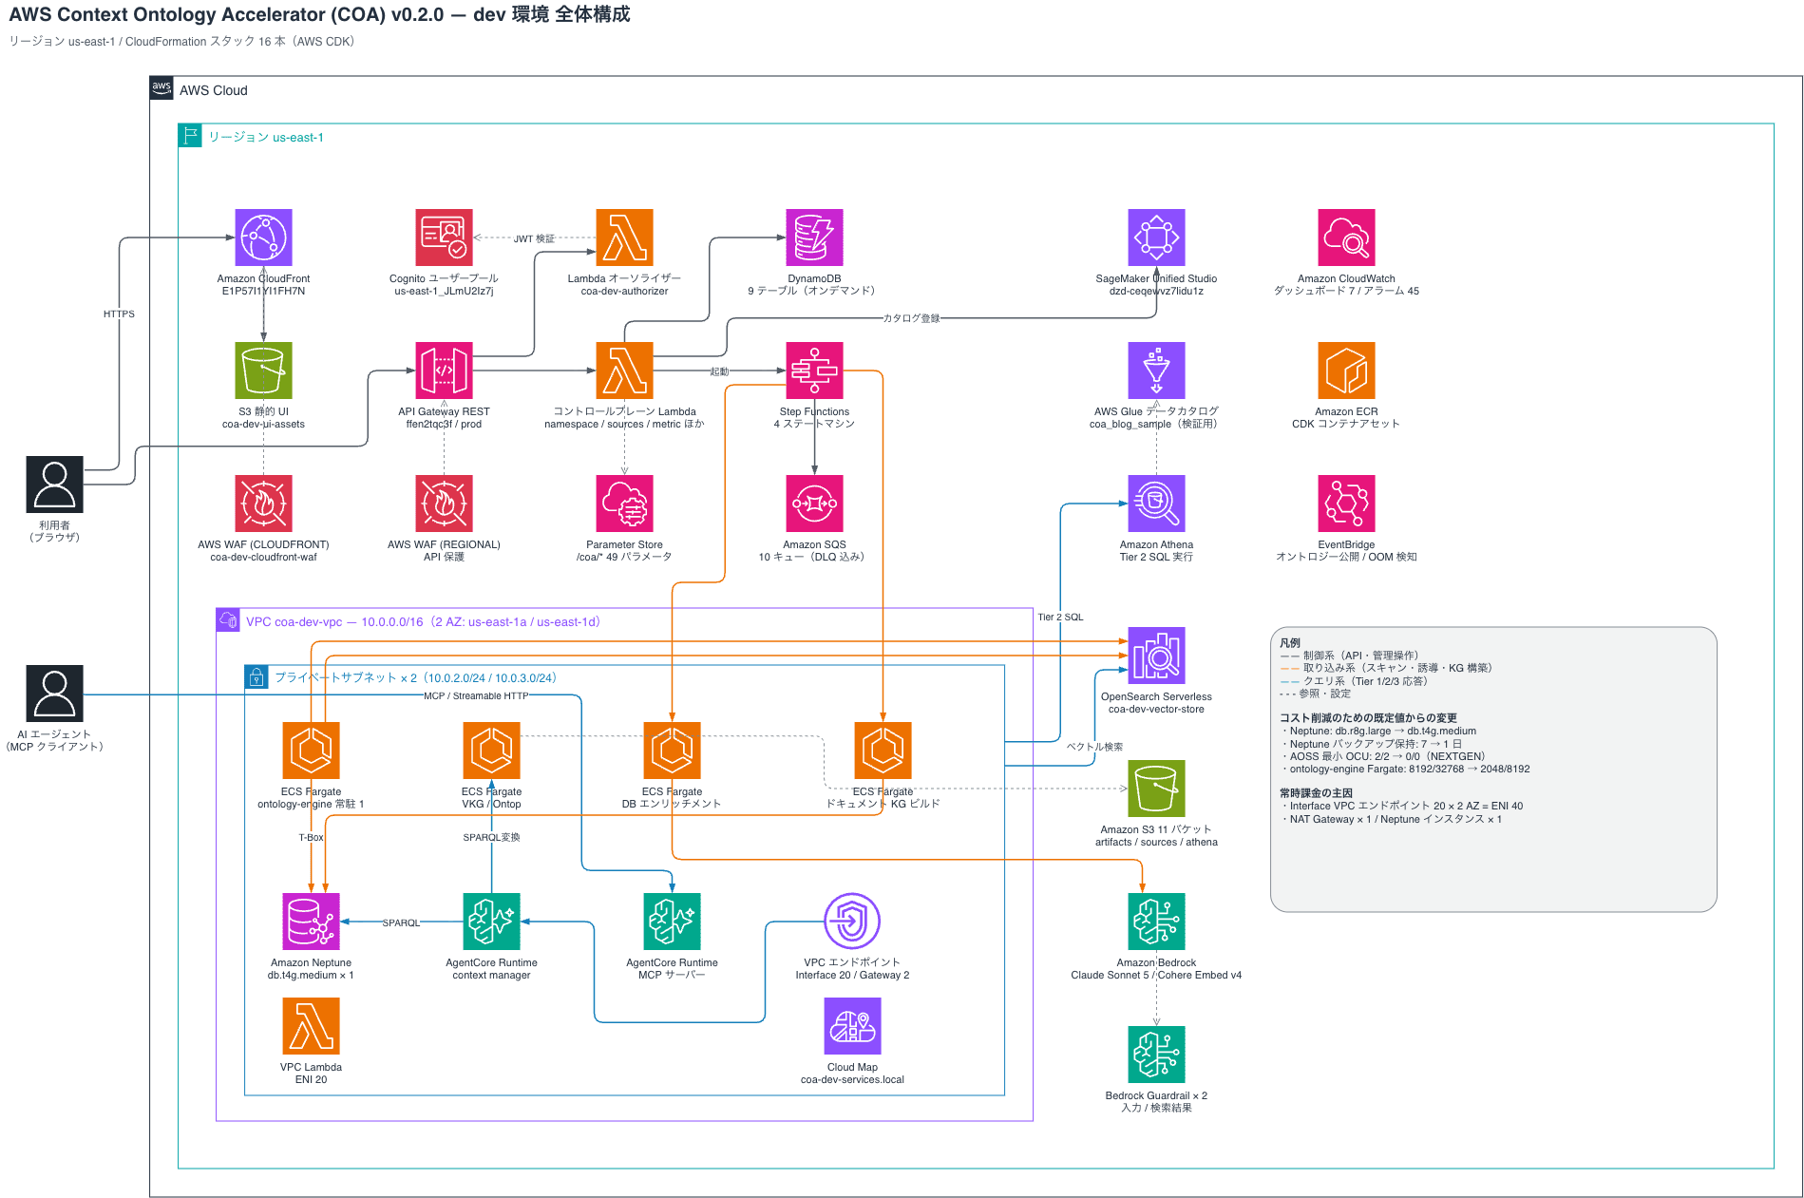
Task: Select the Bedrock Guardrail icon
Action: (x=1156, y=1055)
